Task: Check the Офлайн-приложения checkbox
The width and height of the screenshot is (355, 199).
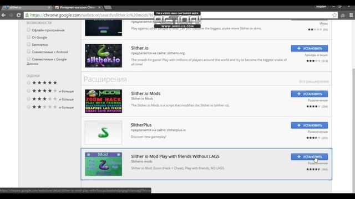Action: pos(28,30)
